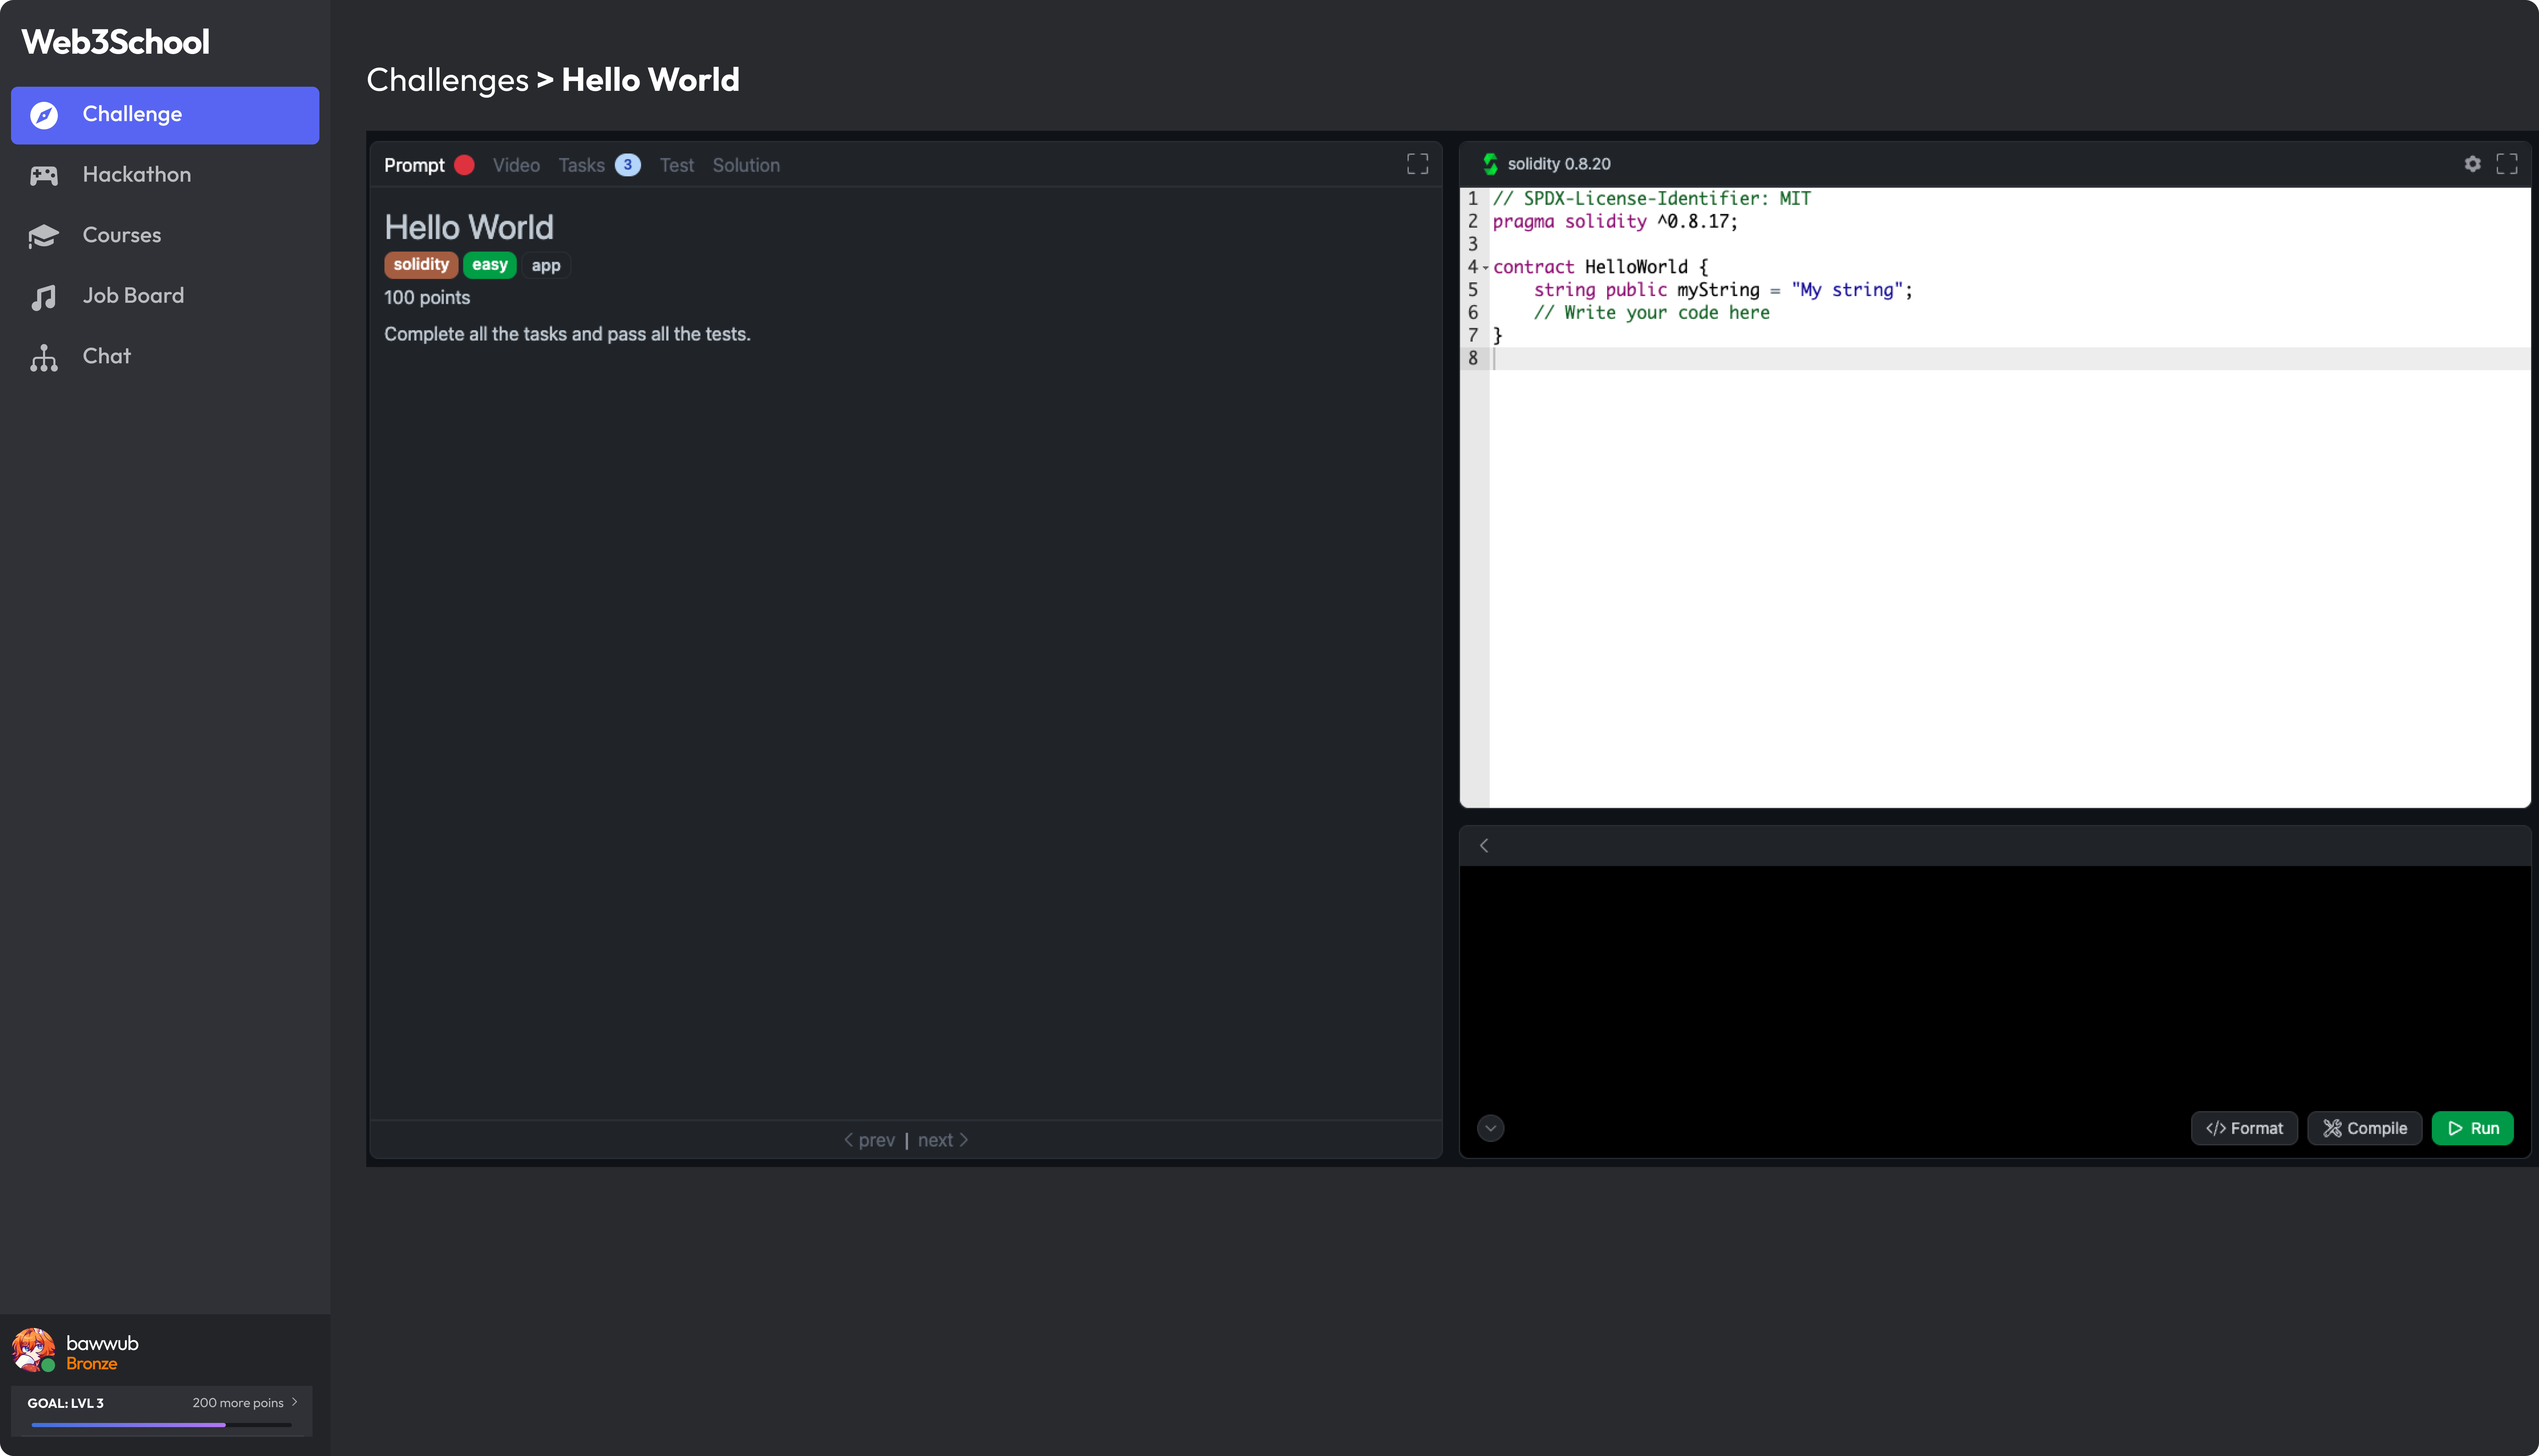Expand goal details via the right chevron
The height and width of the screenshot is (1456, 2539).
(x=294, y=1402)
